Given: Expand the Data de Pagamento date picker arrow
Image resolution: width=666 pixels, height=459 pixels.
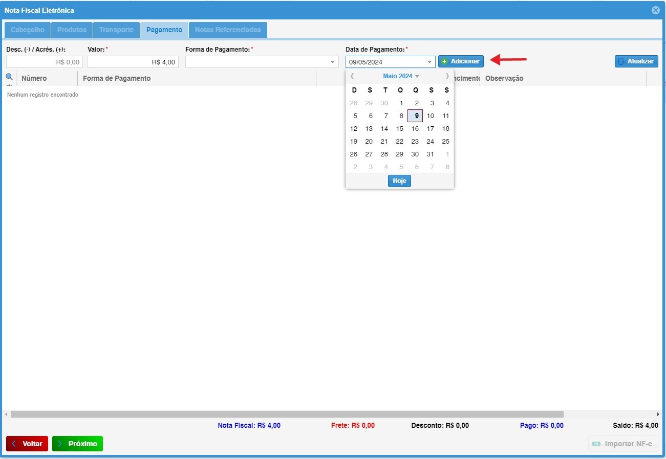Looking at the screenshot, I should (x=429, y=62).
